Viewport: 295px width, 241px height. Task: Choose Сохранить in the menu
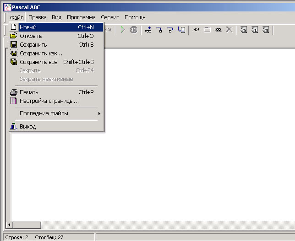coord(56,45)
